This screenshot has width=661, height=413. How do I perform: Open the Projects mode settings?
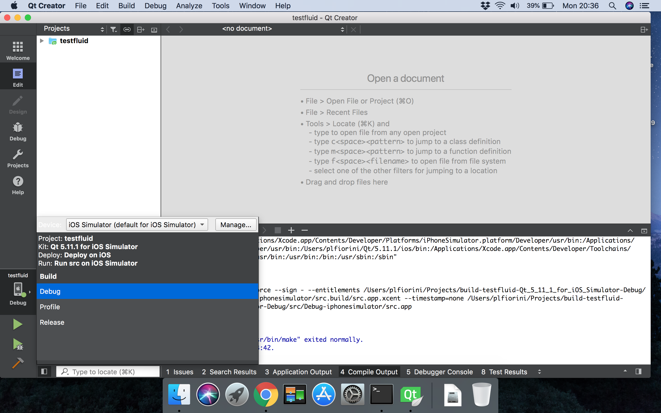coord(18,158)
